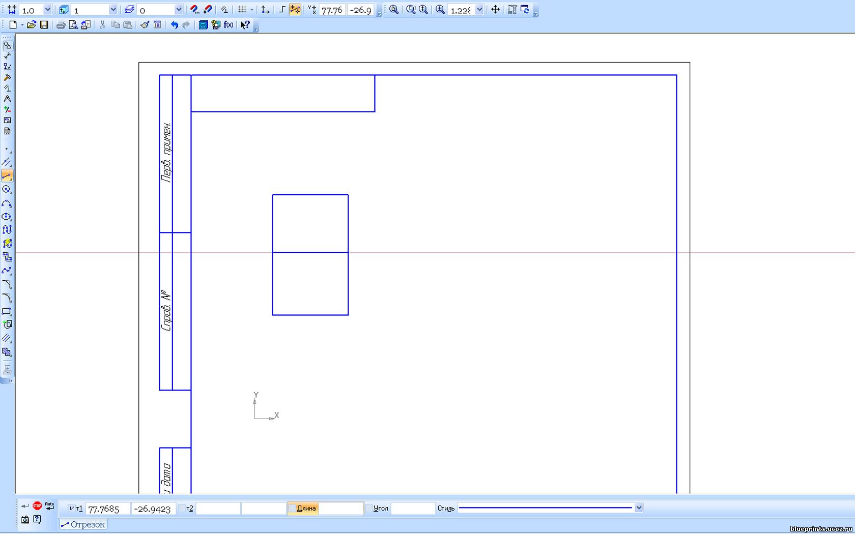This screenshot has width=855, height=534.
Task: Click the т1 Y coordinate field -26.9423
Action: point(154,509)
